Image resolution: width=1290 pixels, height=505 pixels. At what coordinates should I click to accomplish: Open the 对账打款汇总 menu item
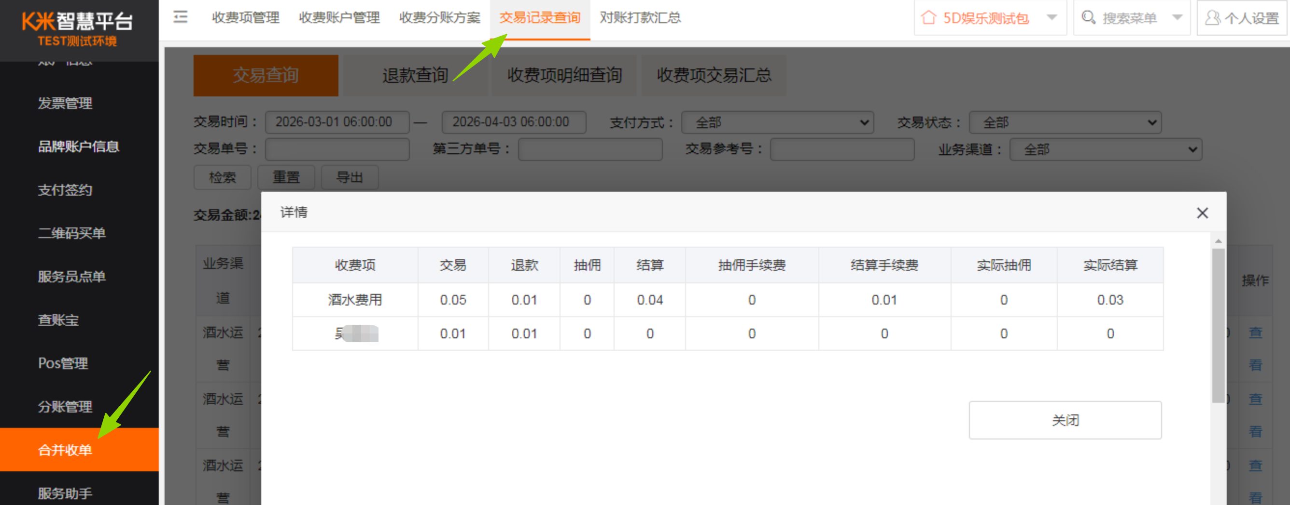[640, 17]
